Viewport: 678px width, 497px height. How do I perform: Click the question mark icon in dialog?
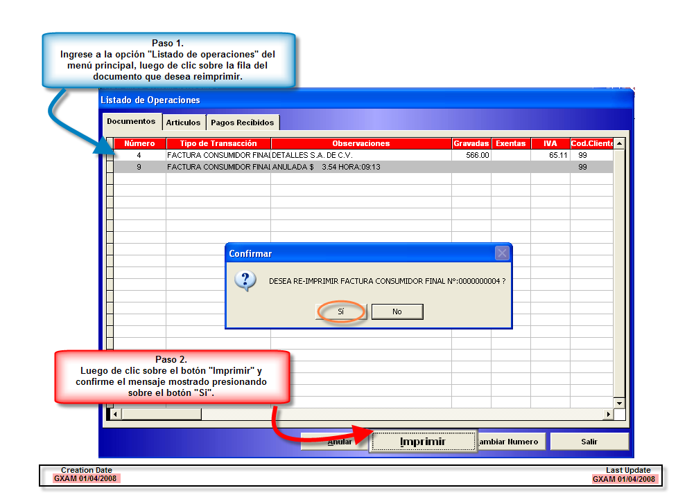(245, 281)
